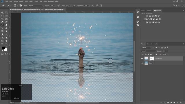
Task: Select the layer mask thumbnail of Layer 0 copy
Action: click(152, 59)
